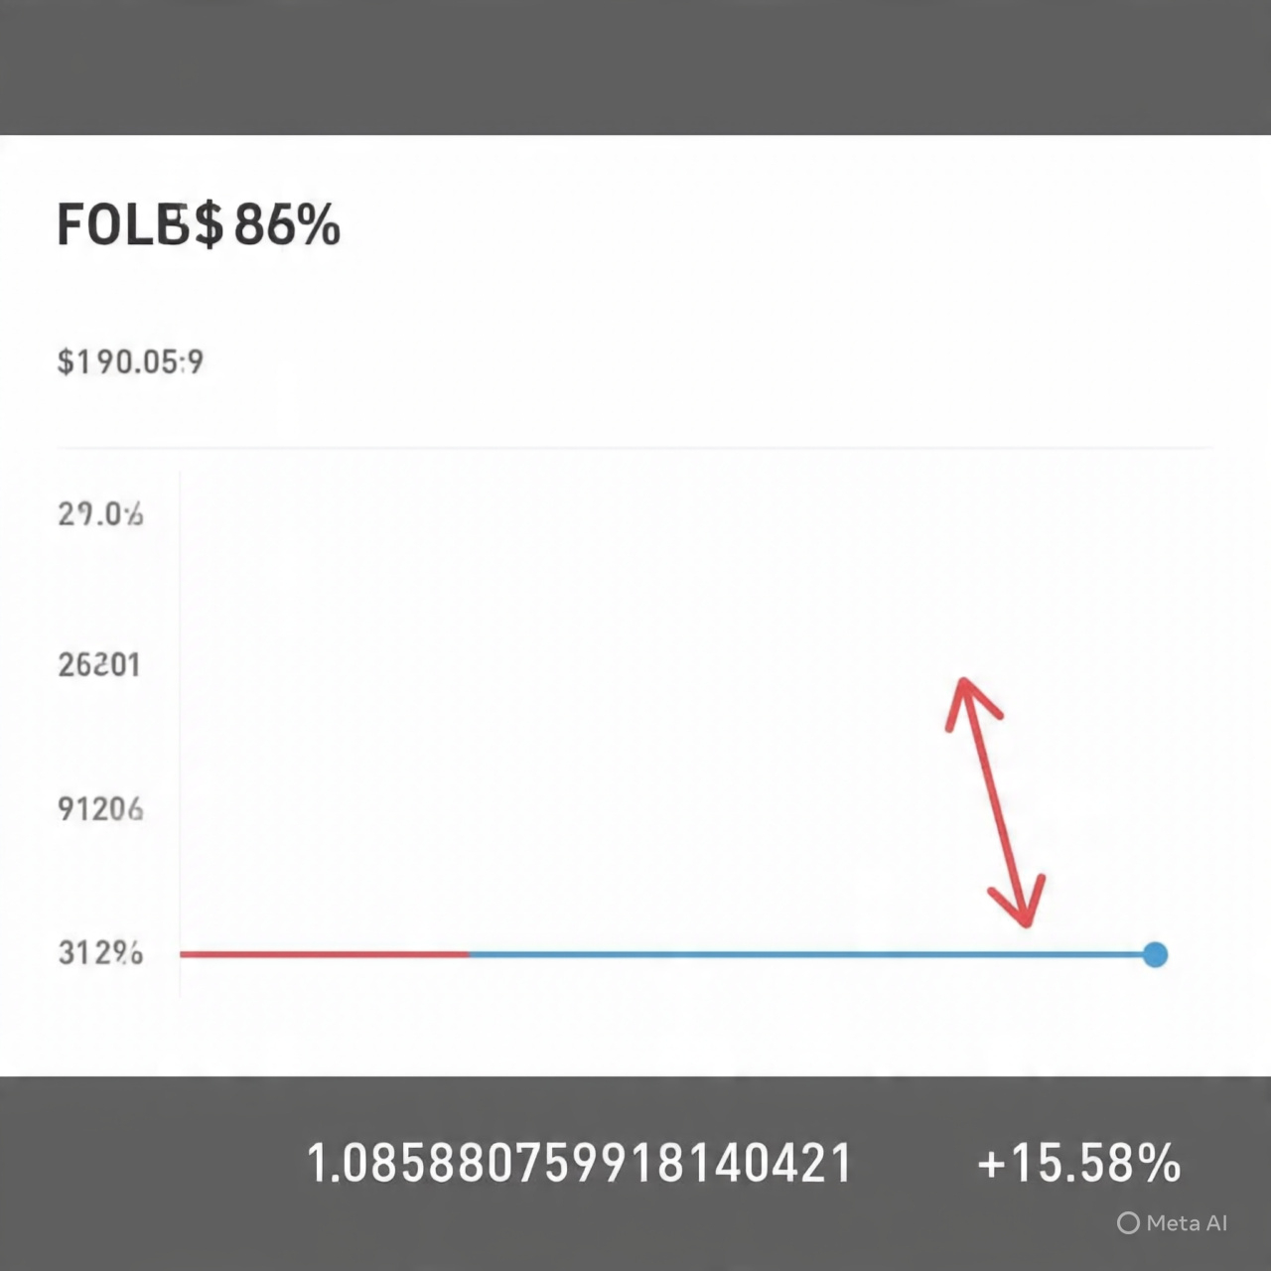The image size is (1271, 1271).
Task: Click the 26201 axis label
Action: click(x=99, y=664)
